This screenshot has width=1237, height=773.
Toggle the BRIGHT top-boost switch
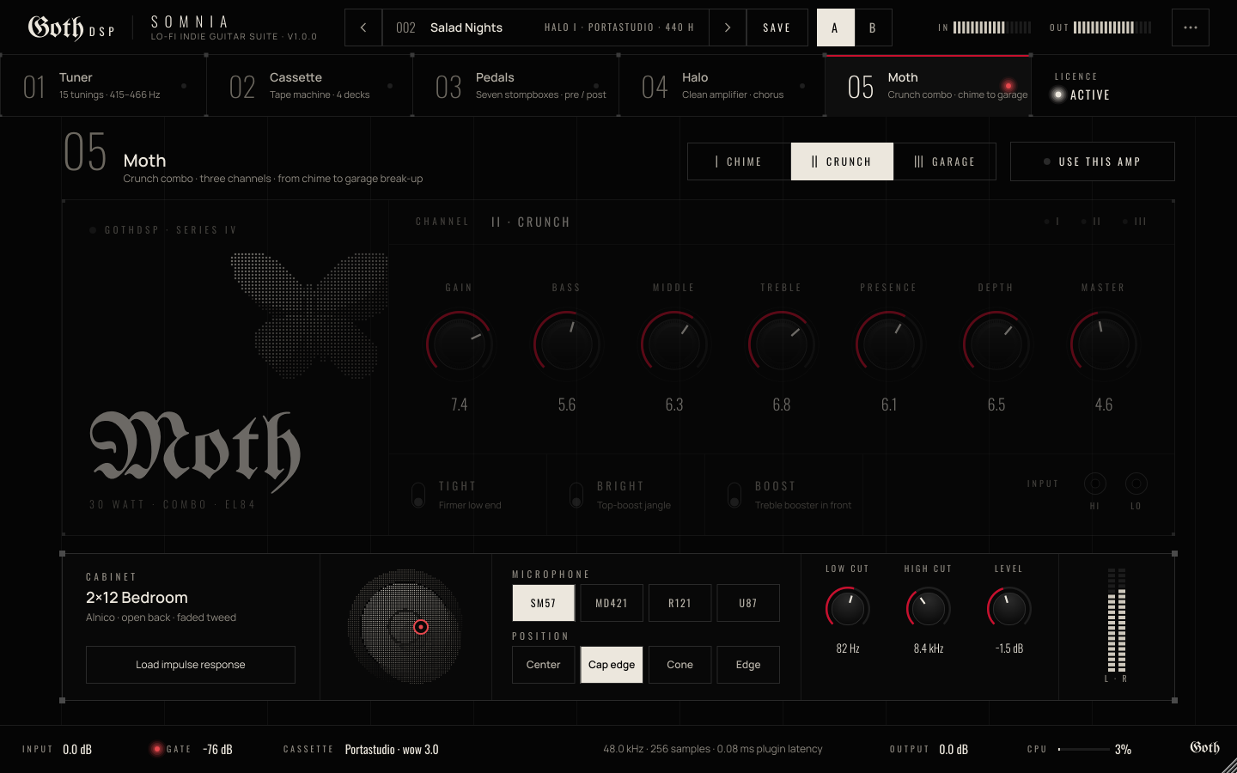click(576, 495)
